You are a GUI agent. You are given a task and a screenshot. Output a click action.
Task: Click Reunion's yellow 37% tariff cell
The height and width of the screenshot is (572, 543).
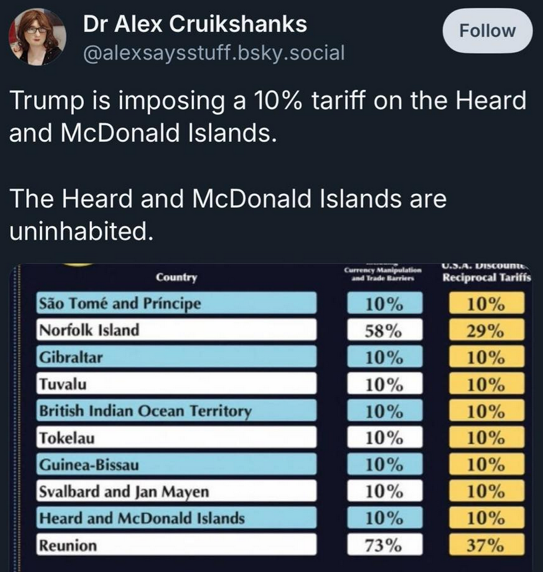[485, 545]
